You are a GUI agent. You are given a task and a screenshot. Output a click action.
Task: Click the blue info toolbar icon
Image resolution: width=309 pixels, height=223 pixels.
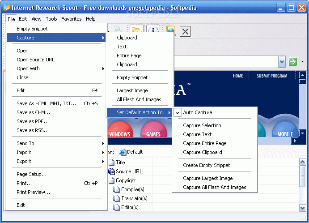[x=153, y=30]
